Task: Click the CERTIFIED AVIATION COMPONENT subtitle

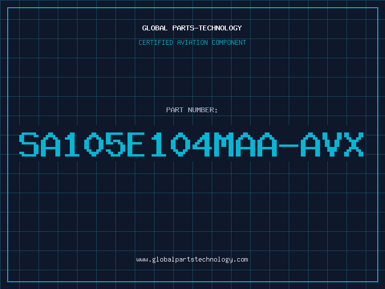Action: click(x=192, y=42)
